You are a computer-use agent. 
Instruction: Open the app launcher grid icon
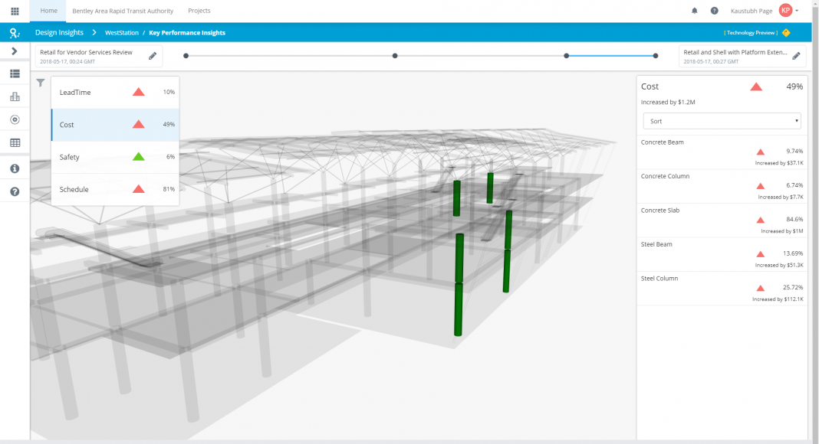[x=15, y=11]
